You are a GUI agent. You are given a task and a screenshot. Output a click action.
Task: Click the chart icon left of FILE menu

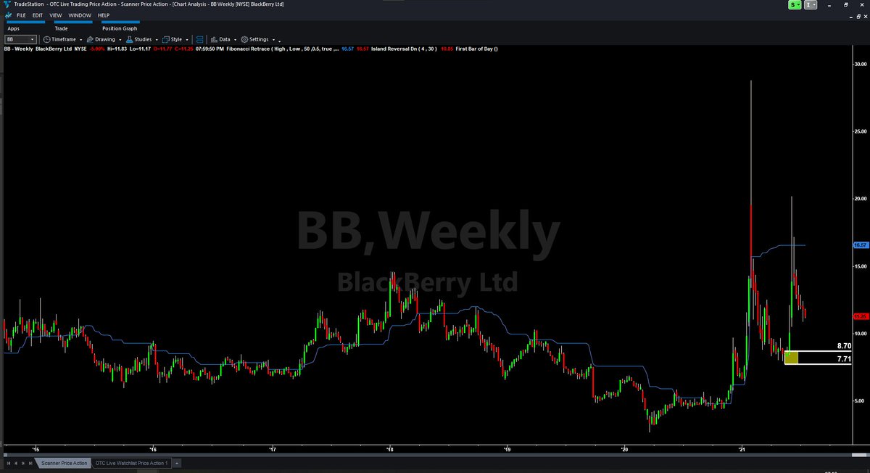pyautogui.click(x=8, y=15)
